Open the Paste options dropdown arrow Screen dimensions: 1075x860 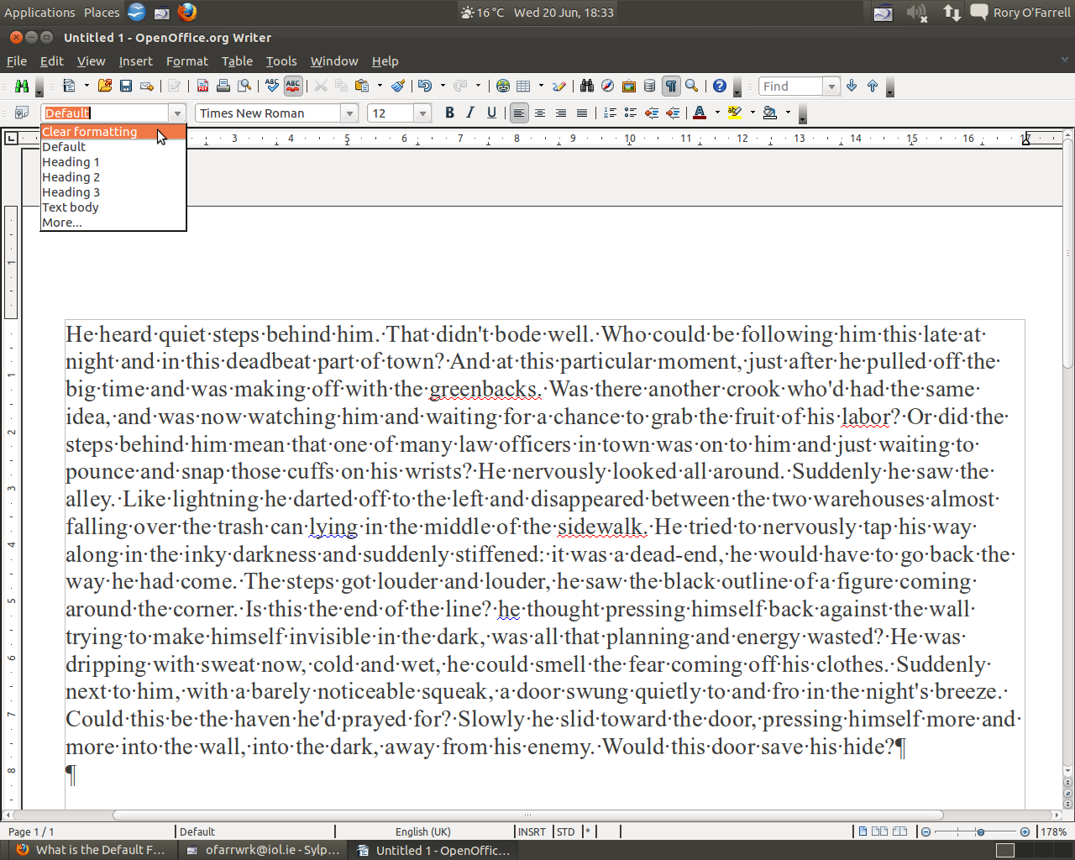tap(380, 86)
